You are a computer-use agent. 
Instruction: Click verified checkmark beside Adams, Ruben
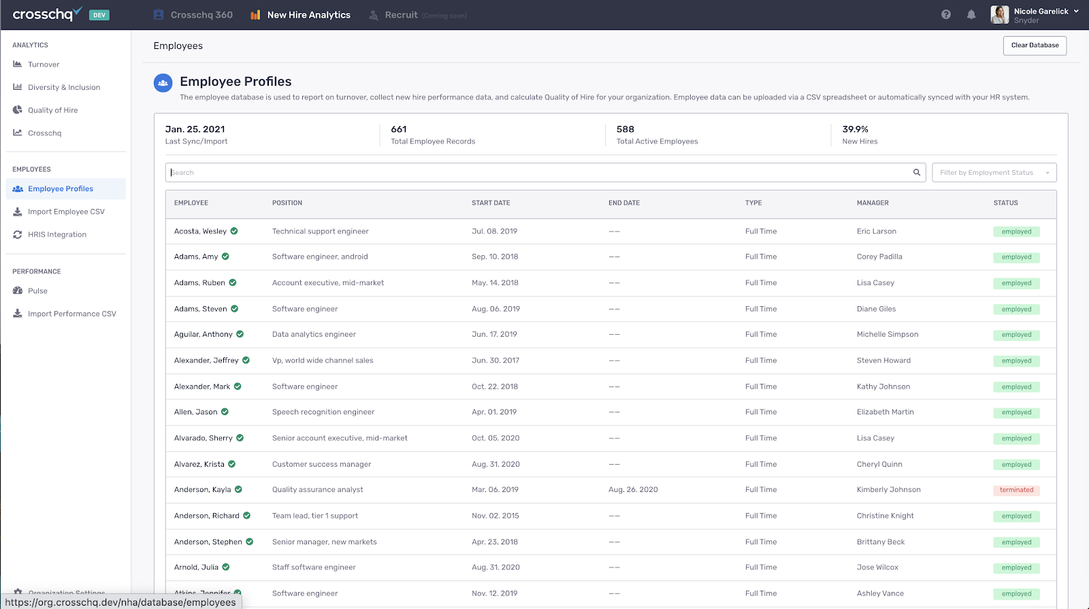tap(233, 282)
